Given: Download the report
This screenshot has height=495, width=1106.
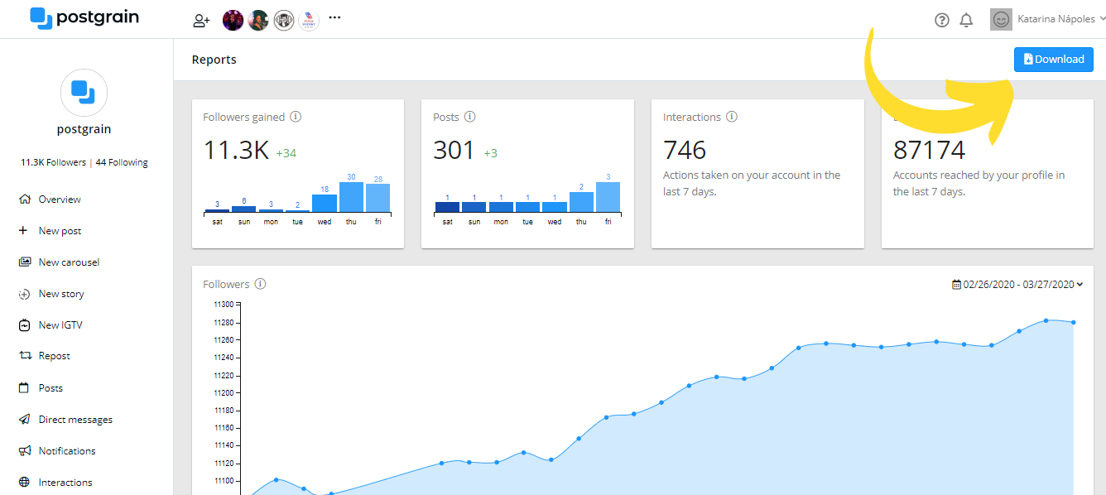Looking at the screenshot, I should tap(1053, 60).
